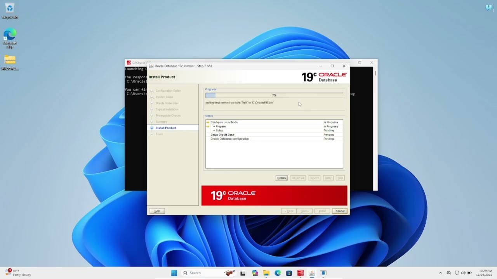
Task: Open the clock showing 10:29 PM
Action: point(485,273)
